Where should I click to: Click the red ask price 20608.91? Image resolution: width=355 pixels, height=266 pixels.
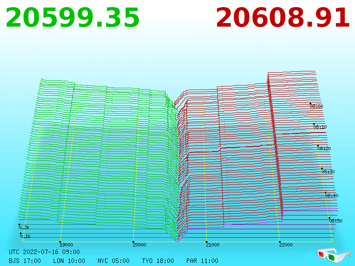pyautogui.click(x=283, y=18)
